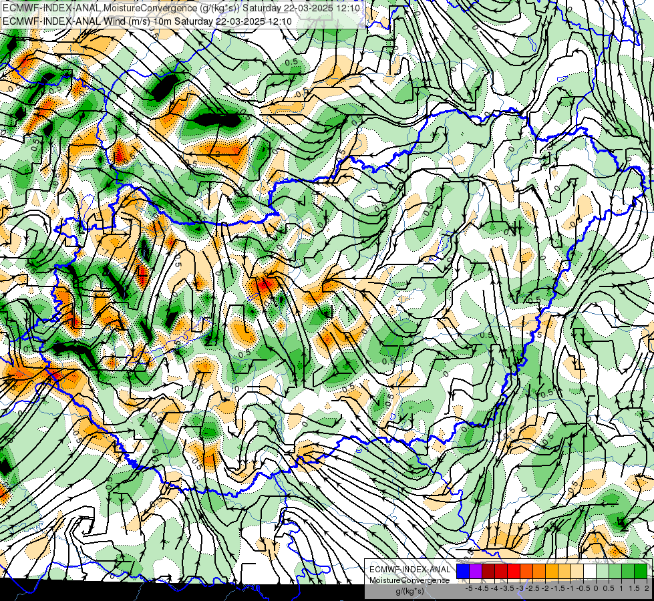The width and height of the screenshot is (654, 601).
Task: Click the 2 tick label in legend
Action: (x=647, y=588)
